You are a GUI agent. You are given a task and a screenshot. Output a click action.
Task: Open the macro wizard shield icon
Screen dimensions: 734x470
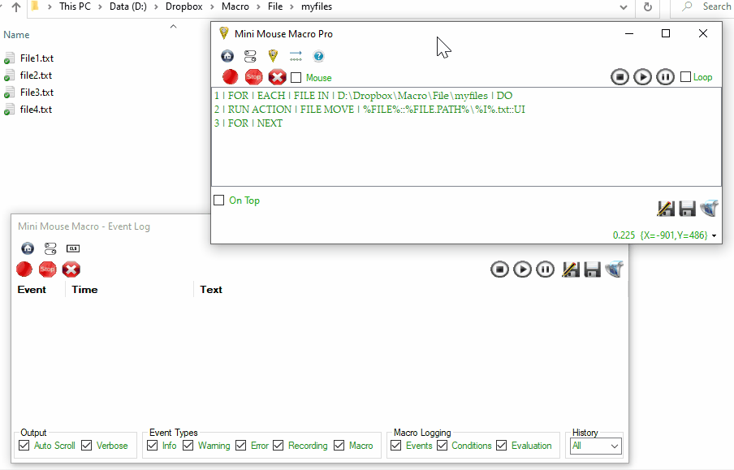(x=272, y=55)
